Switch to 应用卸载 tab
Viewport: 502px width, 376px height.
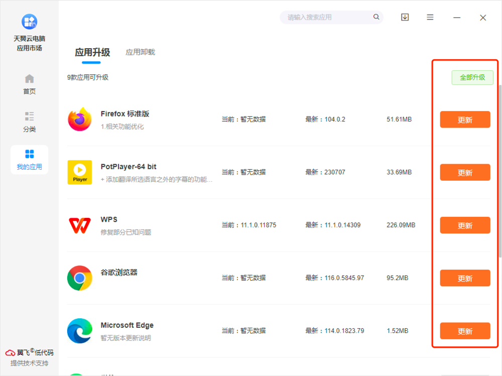[x=140, y=52]
